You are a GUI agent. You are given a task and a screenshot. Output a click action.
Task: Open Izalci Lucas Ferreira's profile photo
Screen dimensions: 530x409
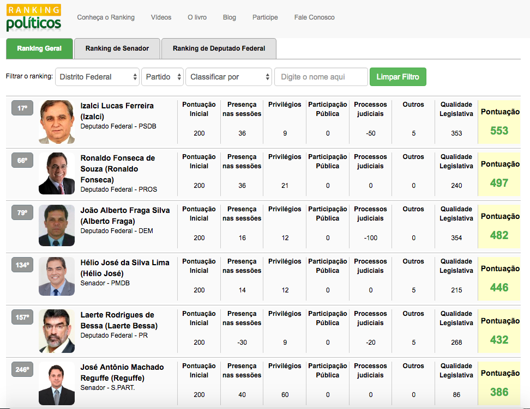click(57, 122)
